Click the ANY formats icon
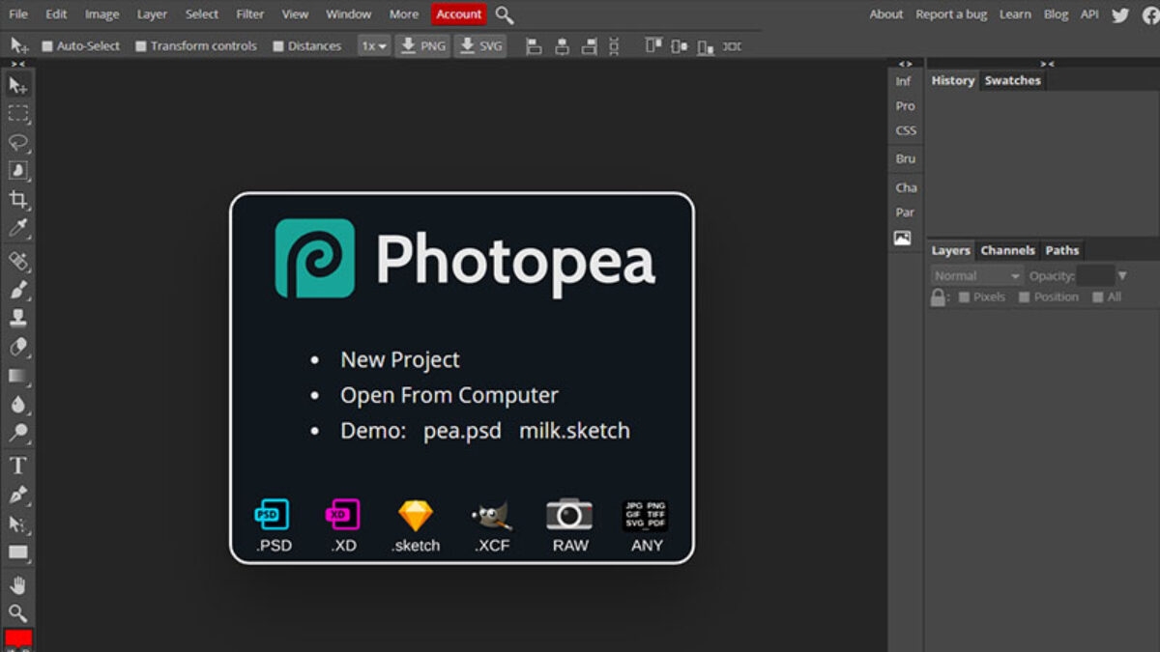This screenshot has width=1160, height=652. click(646, 515)
